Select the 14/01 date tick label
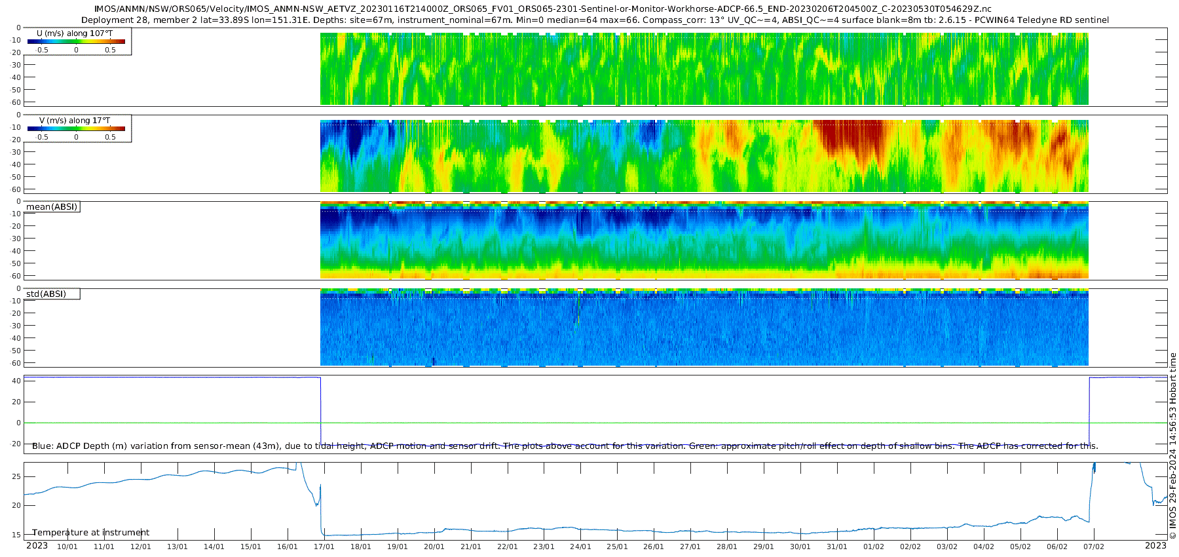This screenshot has width=1179, height=557. tap(214, 547)
